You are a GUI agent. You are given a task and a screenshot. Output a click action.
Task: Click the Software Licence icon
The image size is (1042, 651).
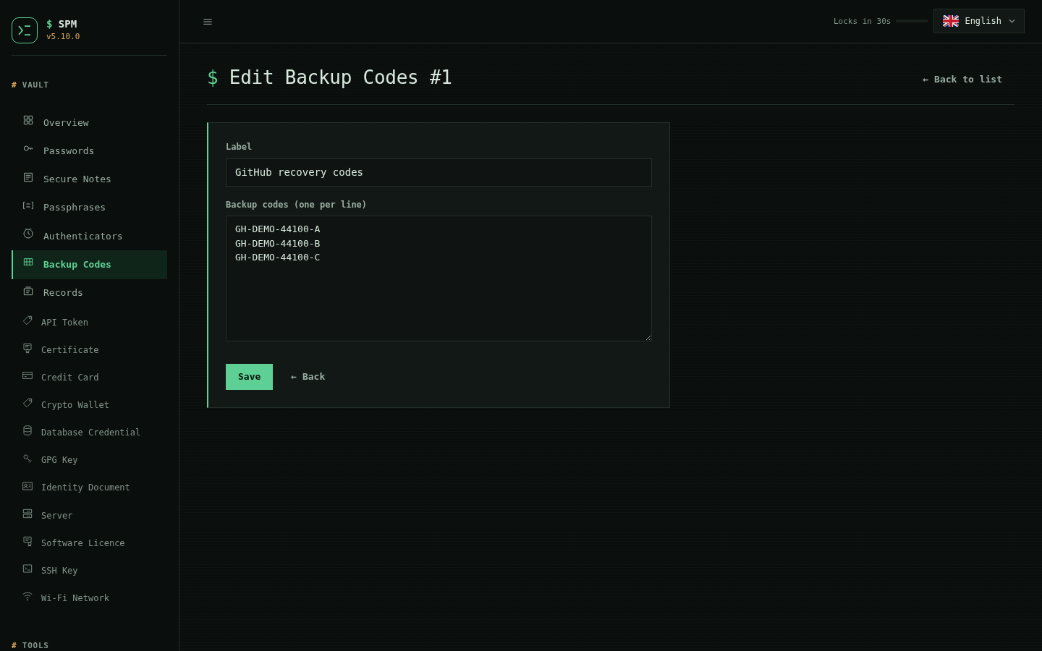(27, 541)
